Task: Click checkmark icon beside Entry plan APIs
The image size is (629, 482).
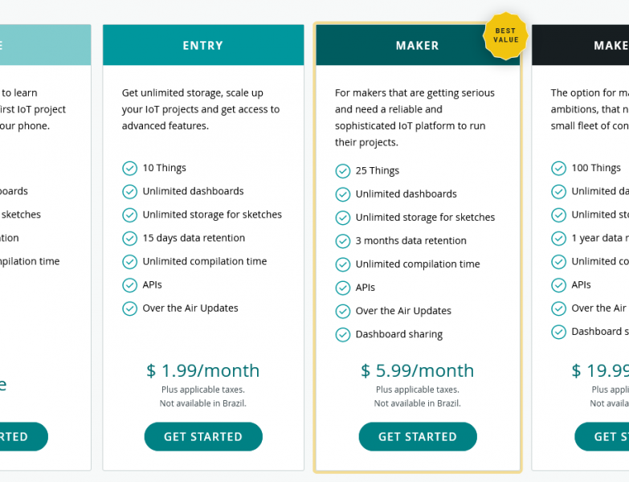Action: (129, 285)
